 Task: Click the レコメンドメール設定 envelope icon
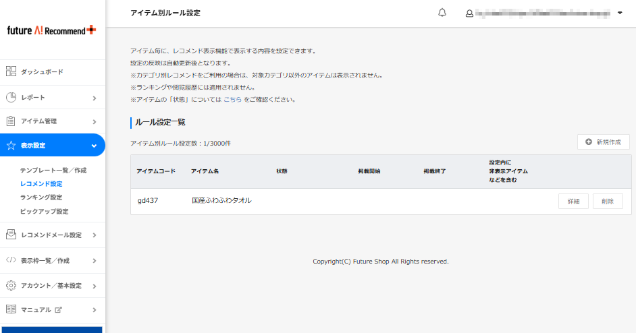11,234
